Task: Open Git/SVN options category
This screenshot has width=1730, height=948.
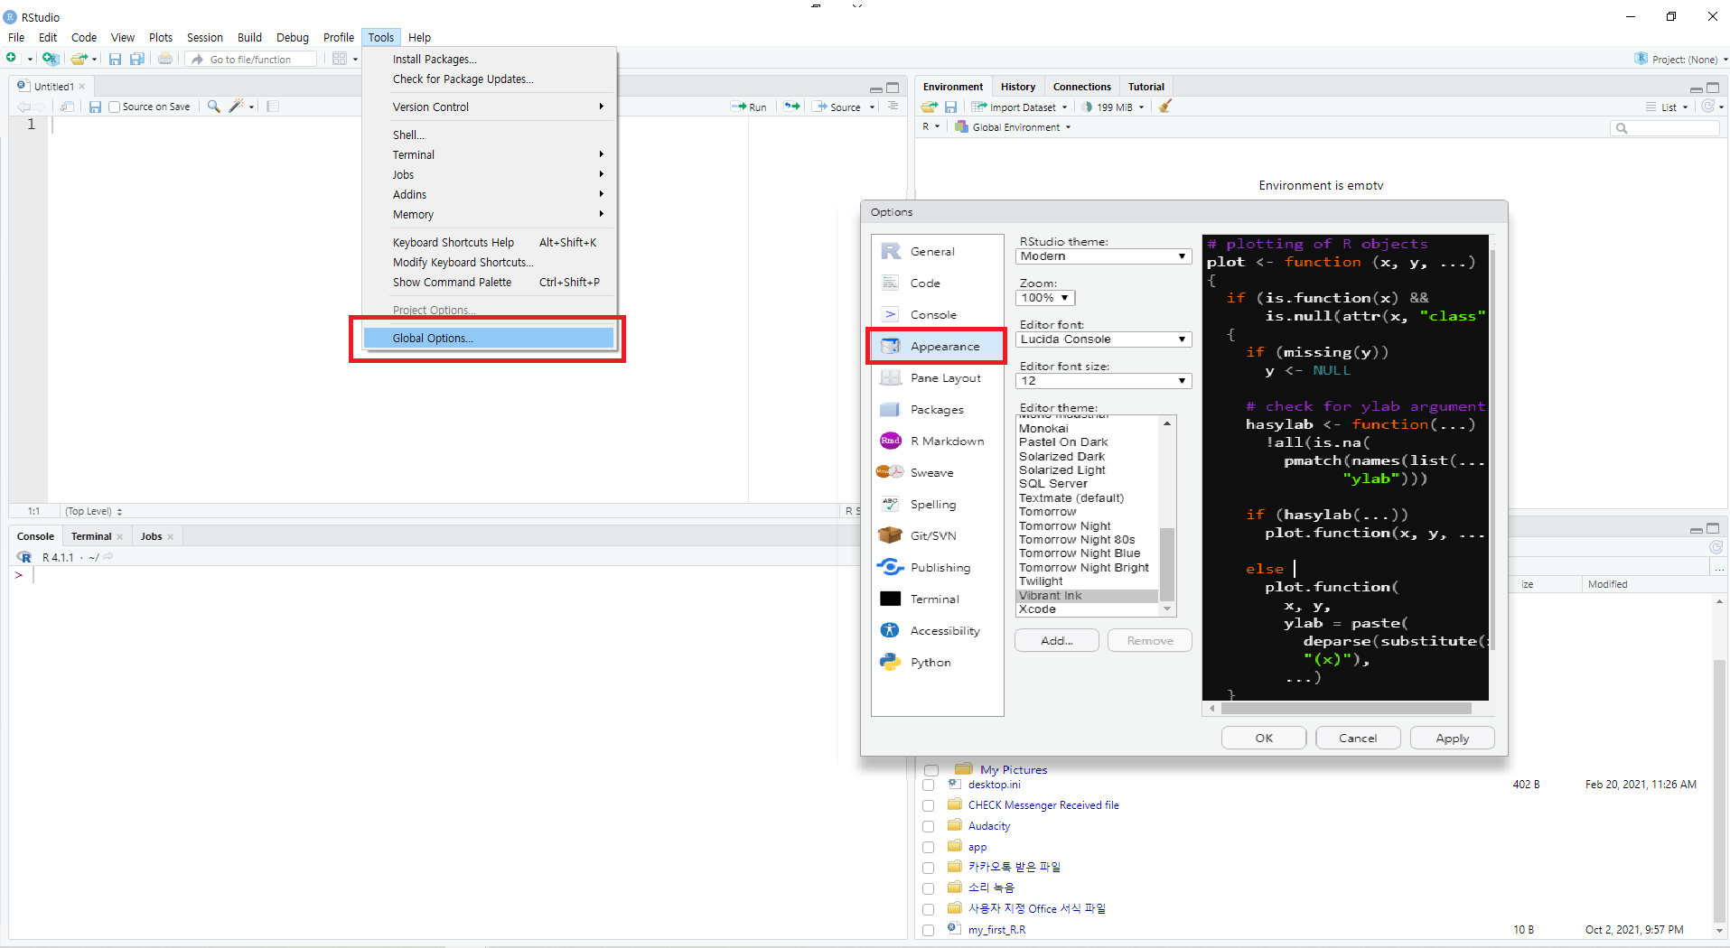Action: coord(937,536)
